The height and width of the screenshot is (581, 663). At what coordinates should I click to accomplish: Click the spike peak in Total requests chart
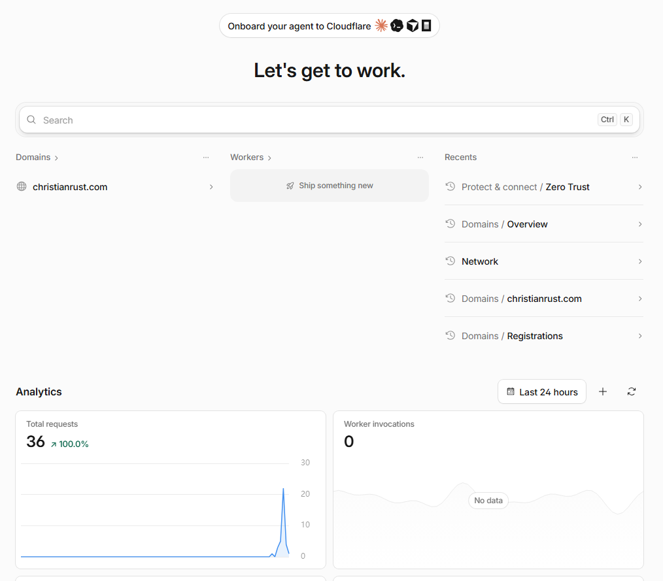tap(283, 490)
